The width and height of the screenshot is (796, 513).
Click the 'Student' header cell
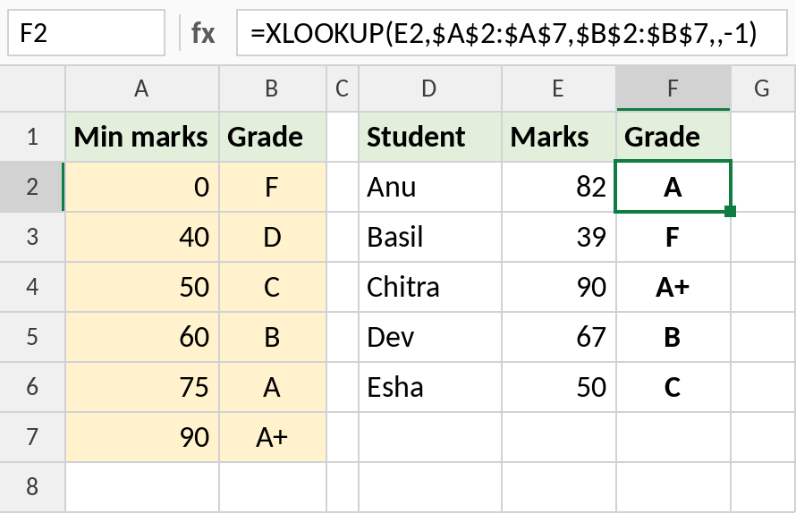[x=430, y=137]
